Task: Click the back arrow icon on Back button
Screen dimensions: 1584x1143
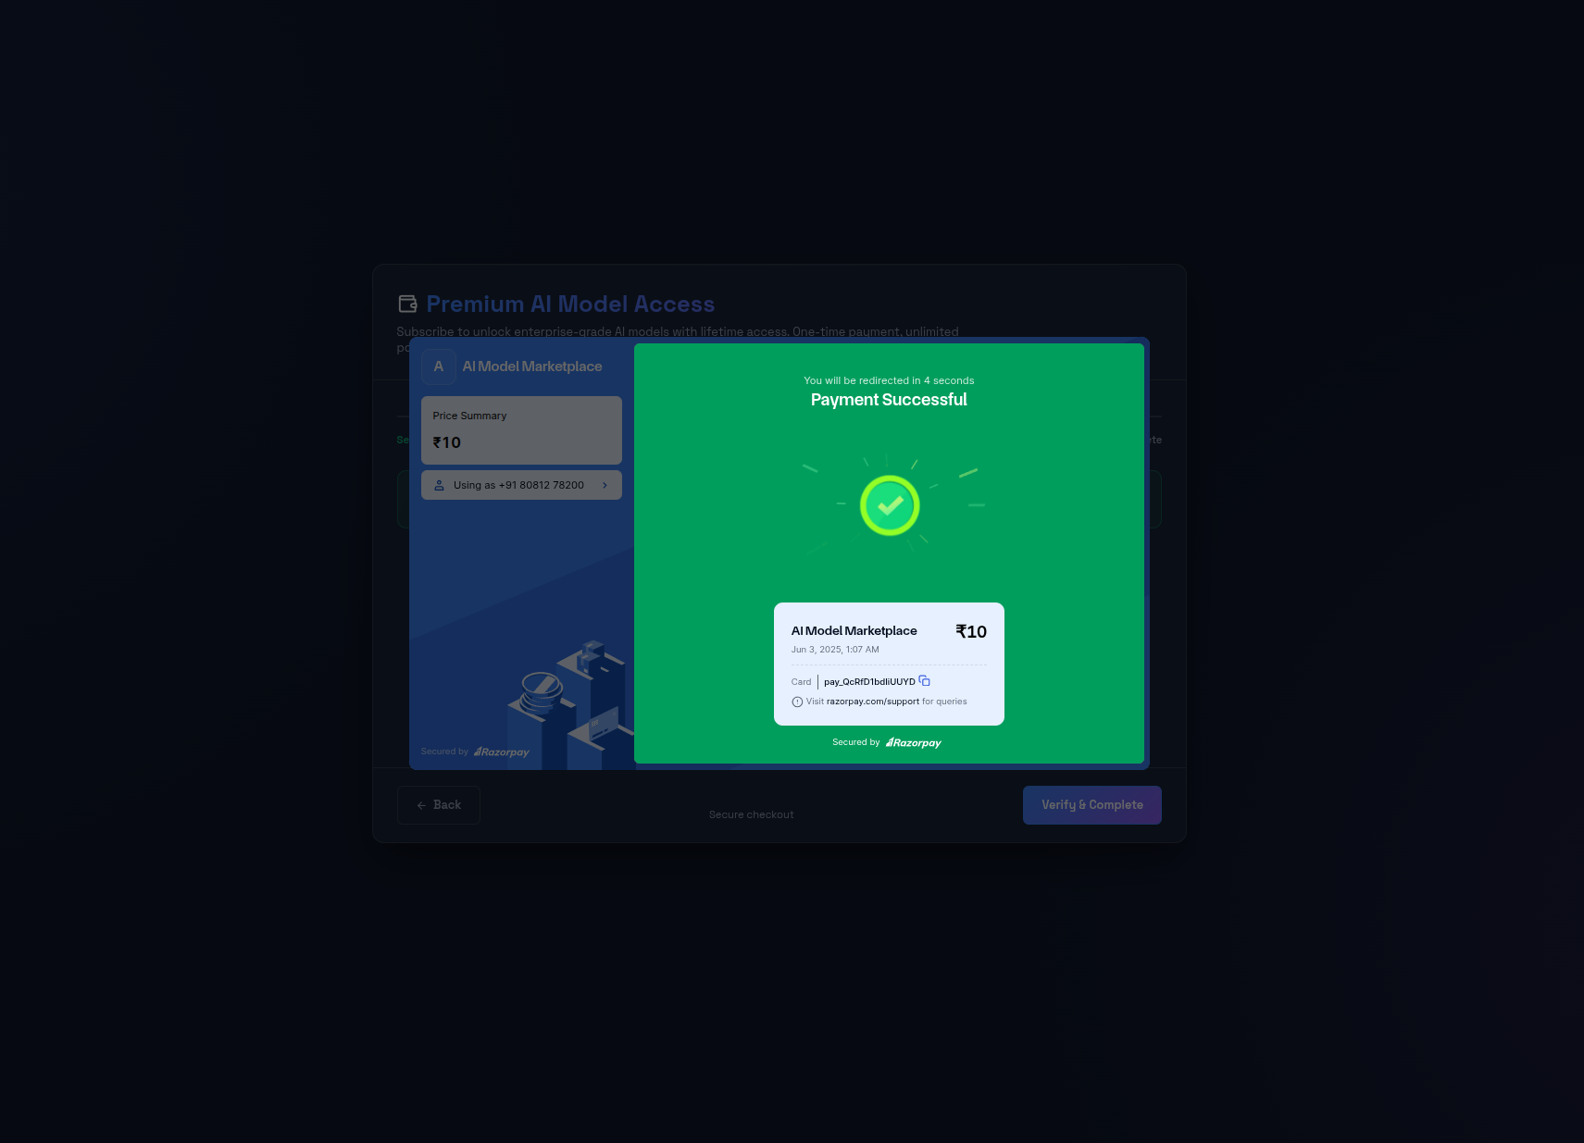Action: click(x=422, y=805)
